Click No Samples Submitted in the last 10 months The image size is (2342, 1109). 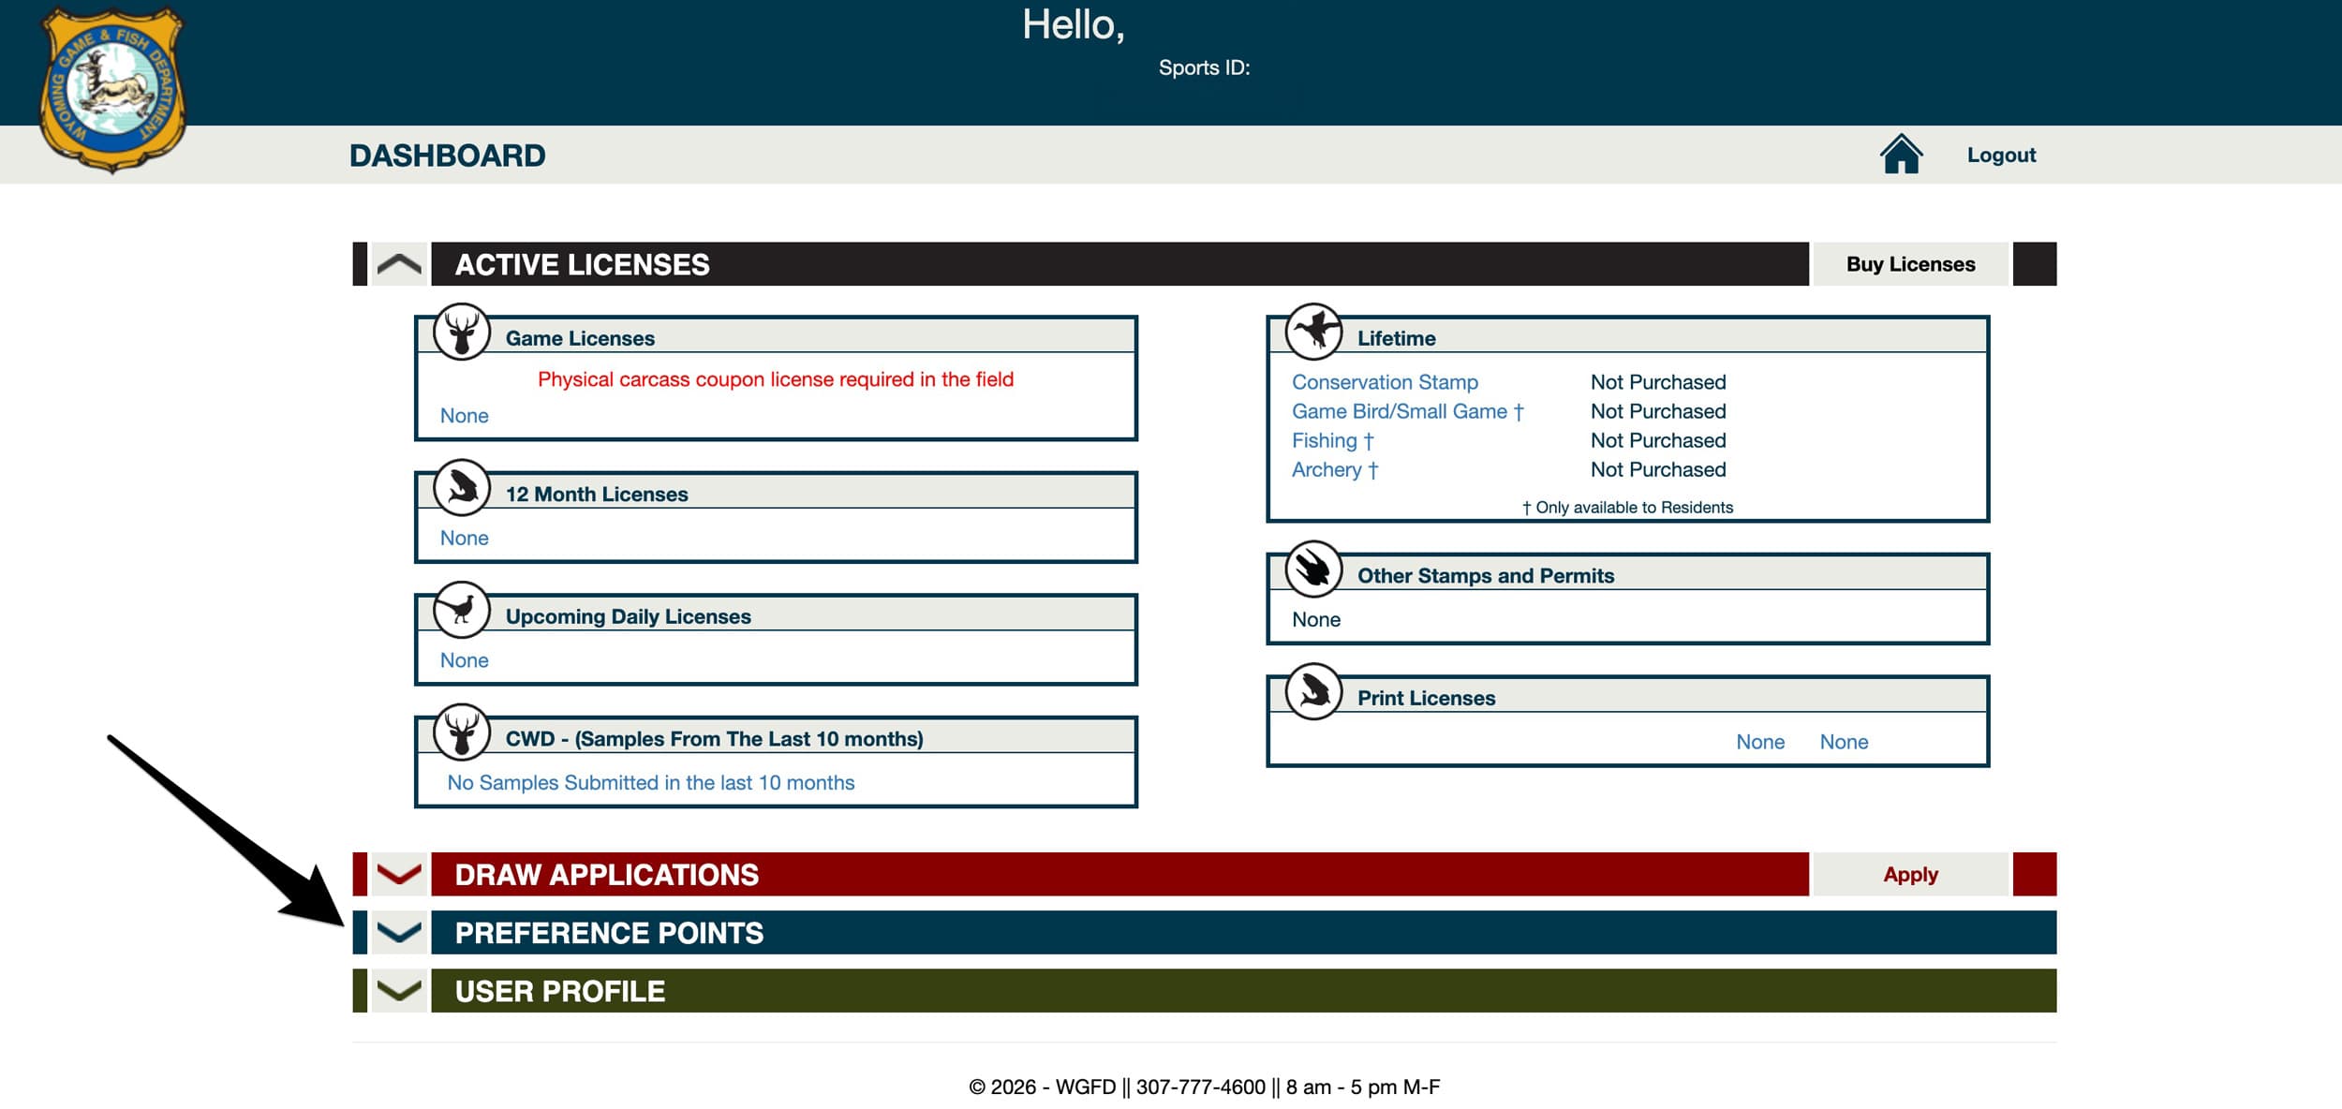(651, 782)
